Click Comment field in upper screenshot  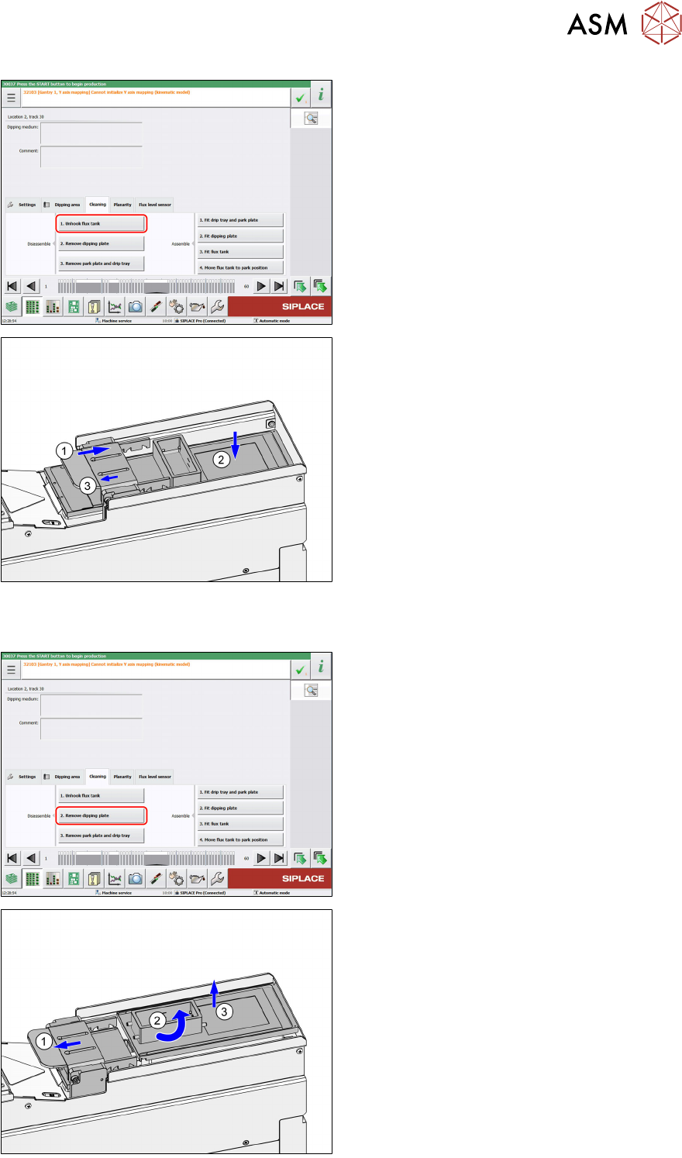(x=91, y=157)
